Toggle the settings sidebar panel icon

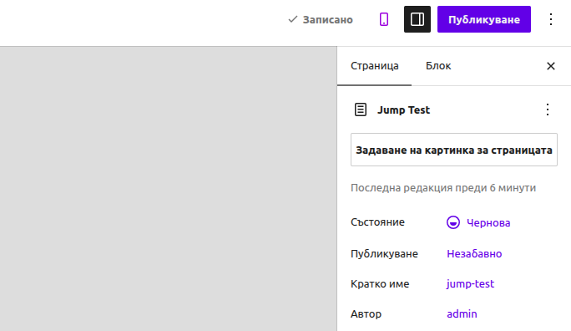coord(417,19)
